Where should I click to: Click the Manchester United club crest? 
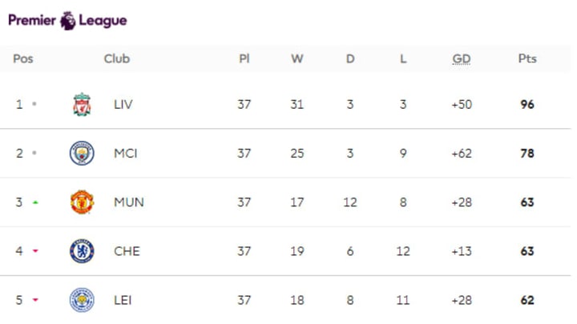(82, 202)
